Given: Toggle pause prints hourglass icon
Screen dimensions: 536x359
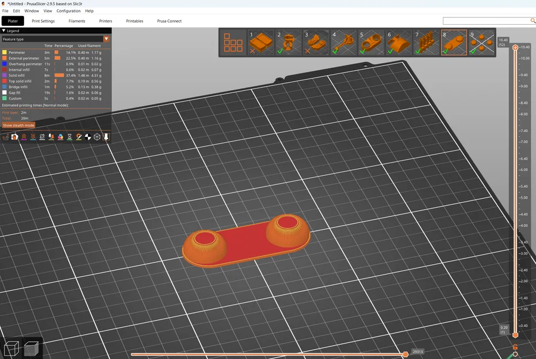Looking at the screenshot, I should [70, 137].
